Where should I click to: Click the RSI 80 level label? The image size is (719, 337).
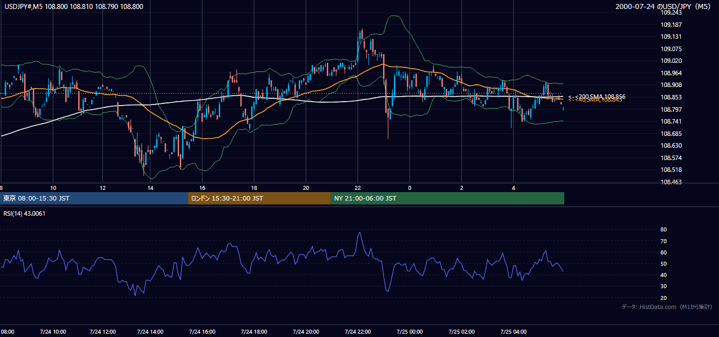point(663,230)
